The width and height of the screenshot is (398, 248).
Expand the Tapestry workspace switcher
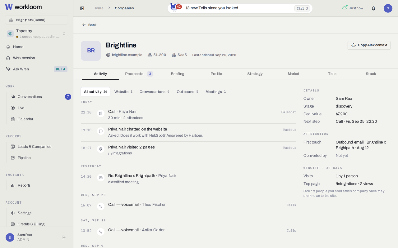[x=36, y=33]
